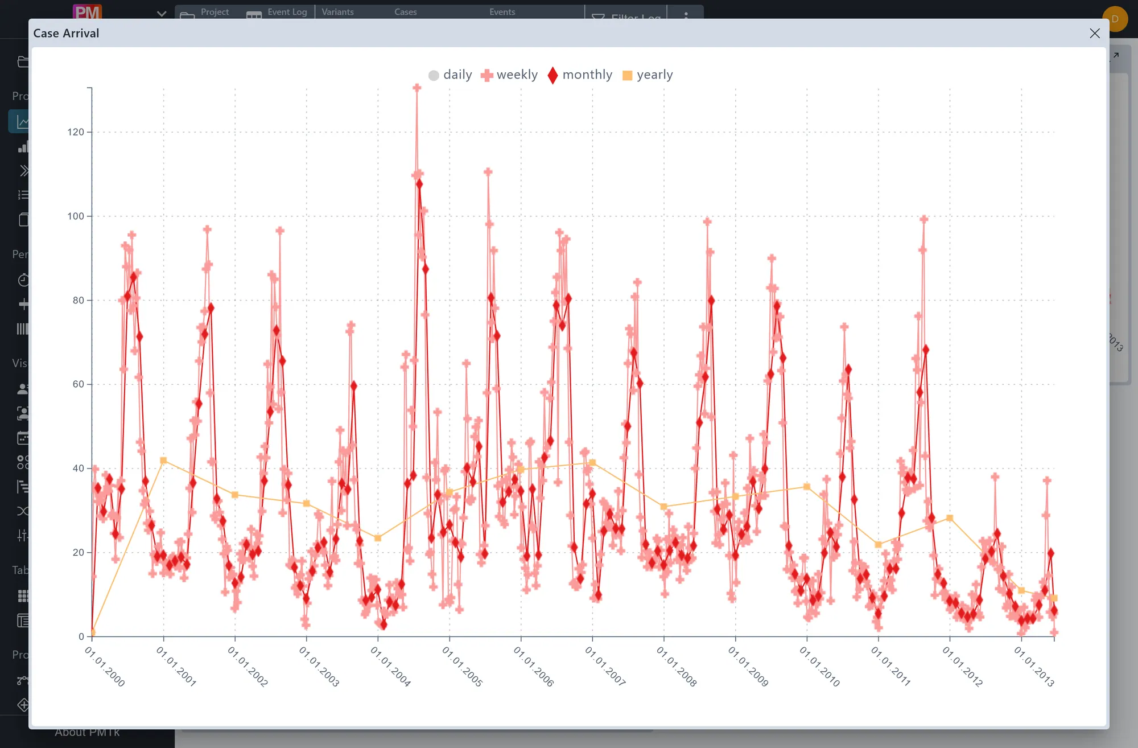Viewport: 1138px width, 748px height.
Task: Open the user avatar D menu
Action: coord(1115,19)
